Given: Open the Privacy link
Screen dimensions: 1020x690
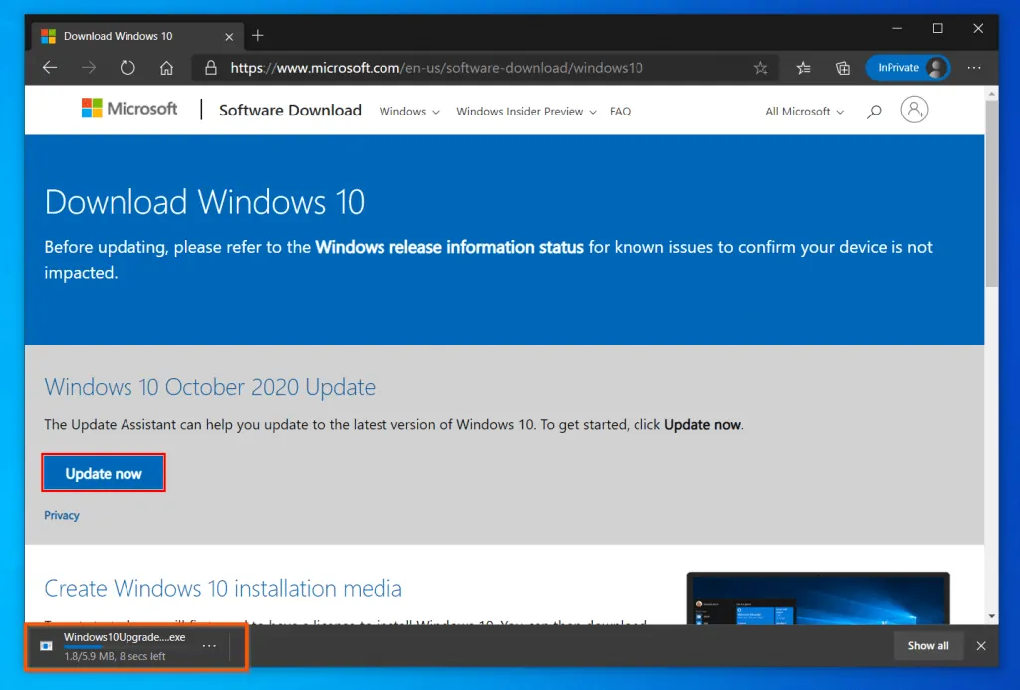Looking at the screenshot, I should [x=62, y=515].
